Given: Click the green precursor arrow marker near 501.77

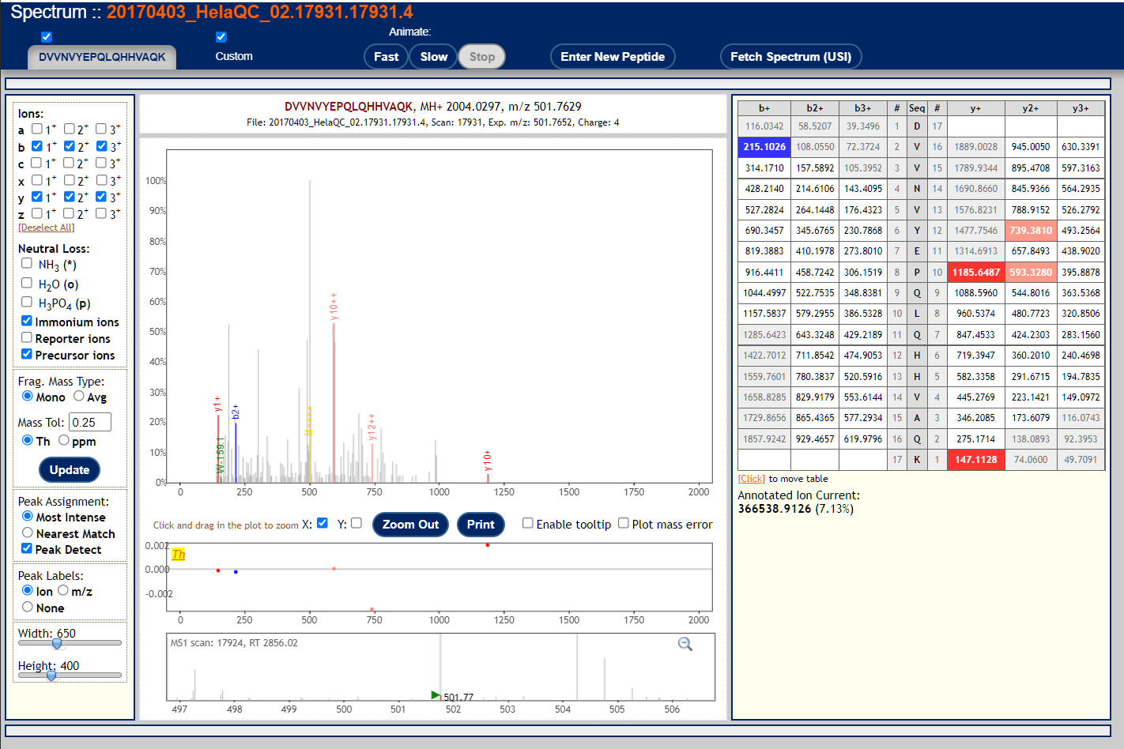Looking at the screenshot, I should [x=436, y=694].
